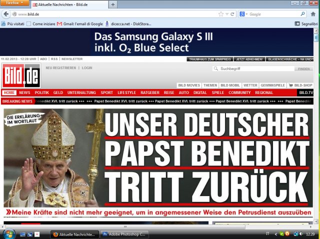Go to browser home page icon
Viewport: 320px width, 239px height.
(x=313, y=14)
